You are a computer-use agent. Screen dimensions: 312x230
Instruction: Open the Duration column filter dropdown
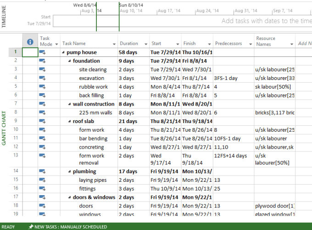coord(146,44)
